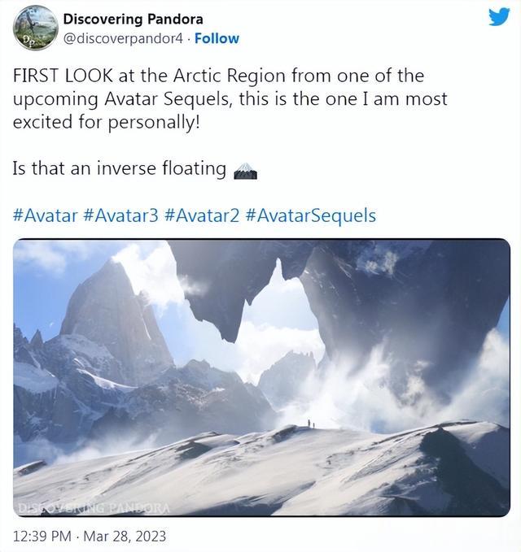The width and height of the screenshot is (521, 552).
Task: Open the #Avatar hashtag
Action: point(45,215)
